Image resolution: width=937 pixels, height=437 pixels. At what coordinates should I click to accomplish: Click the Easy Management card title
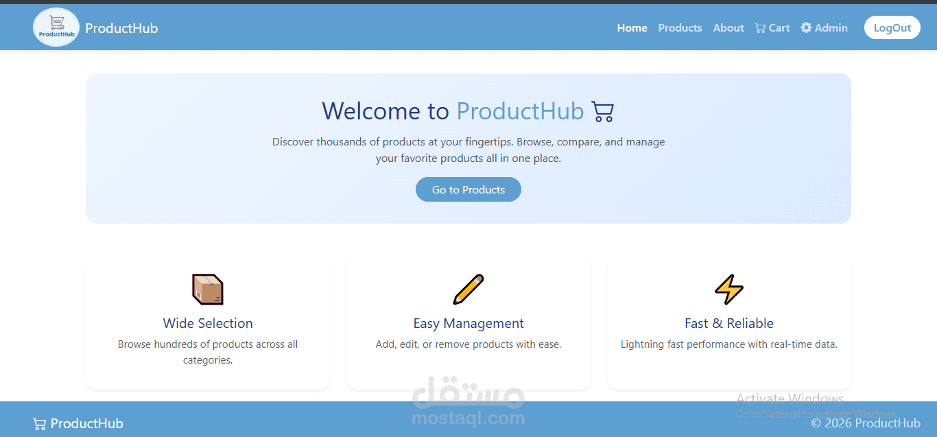(468, 323)
